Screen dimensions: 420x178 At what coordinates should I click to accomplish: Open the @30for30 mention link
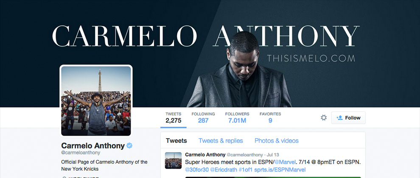click(197, 170)
